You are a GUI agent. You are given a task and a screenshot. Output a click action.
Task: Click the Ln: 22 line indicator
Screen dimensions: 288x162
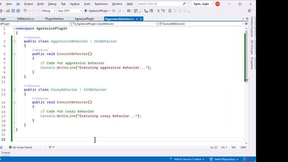(214, 147)
